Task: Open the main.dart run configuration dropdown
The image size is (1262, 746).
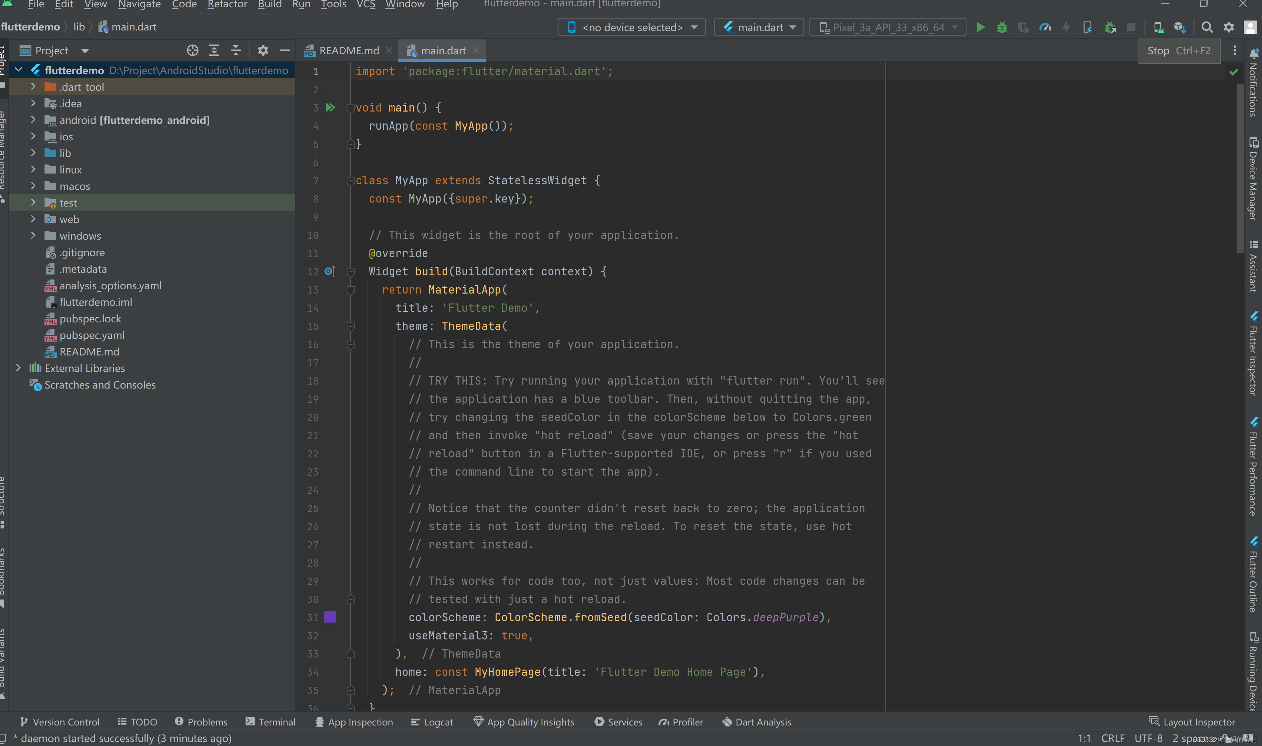Action: pyautogui.click(x=759, y=26)
